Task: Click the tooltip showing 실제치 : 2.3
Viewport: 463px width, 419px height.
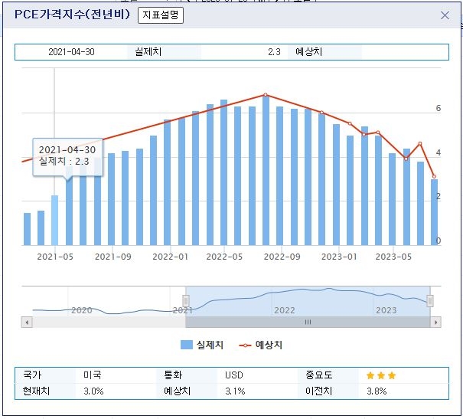Action: (x=67, y=157)
